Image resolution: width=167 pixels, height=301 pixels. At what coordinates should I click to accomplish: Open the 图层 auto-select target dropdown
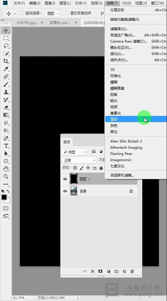coord(53,13)
